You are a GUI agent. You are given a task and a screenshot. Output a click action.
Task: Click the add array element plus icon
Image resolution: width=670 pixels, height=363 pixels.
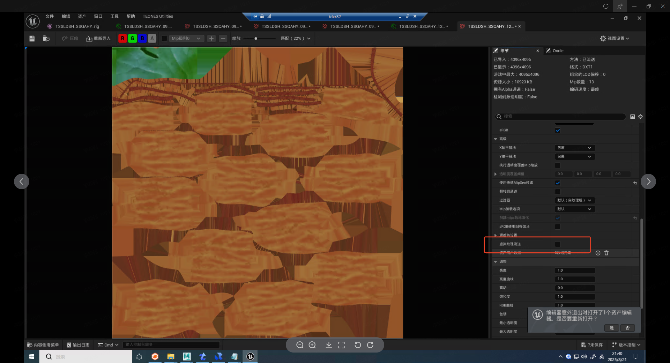(598, 253)
